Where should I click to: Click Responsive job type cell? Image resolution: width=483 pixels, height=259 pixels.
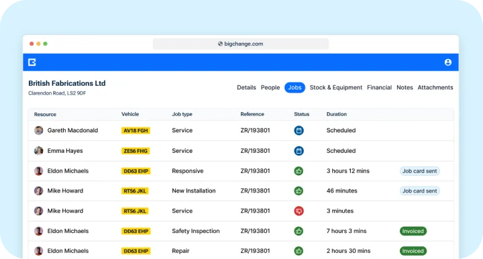(x=188, y=171)
